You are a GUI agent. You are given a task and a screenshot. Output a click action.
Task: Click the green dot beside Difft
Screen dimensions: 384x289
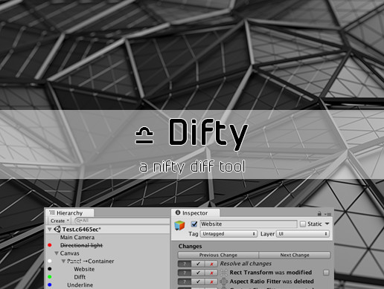[x=50, y=277]
